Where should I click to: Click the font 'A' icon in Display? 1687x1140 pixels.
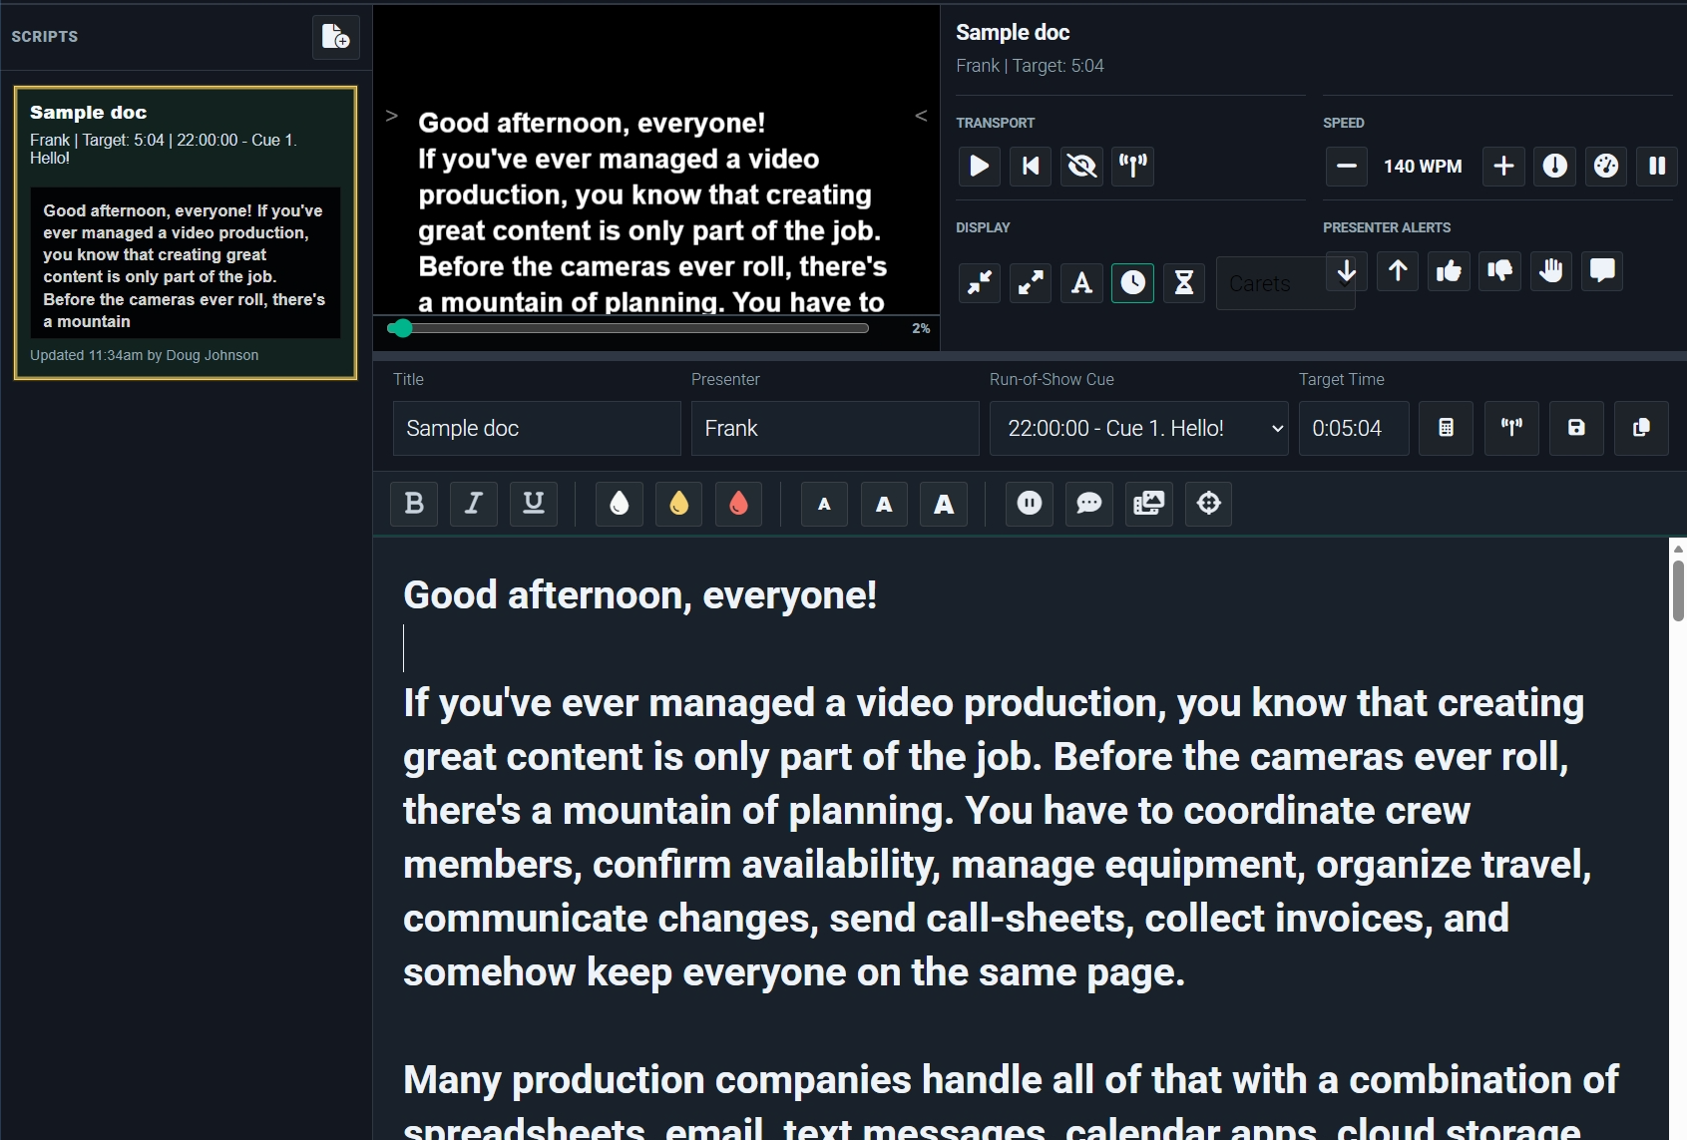(1081, 283)
